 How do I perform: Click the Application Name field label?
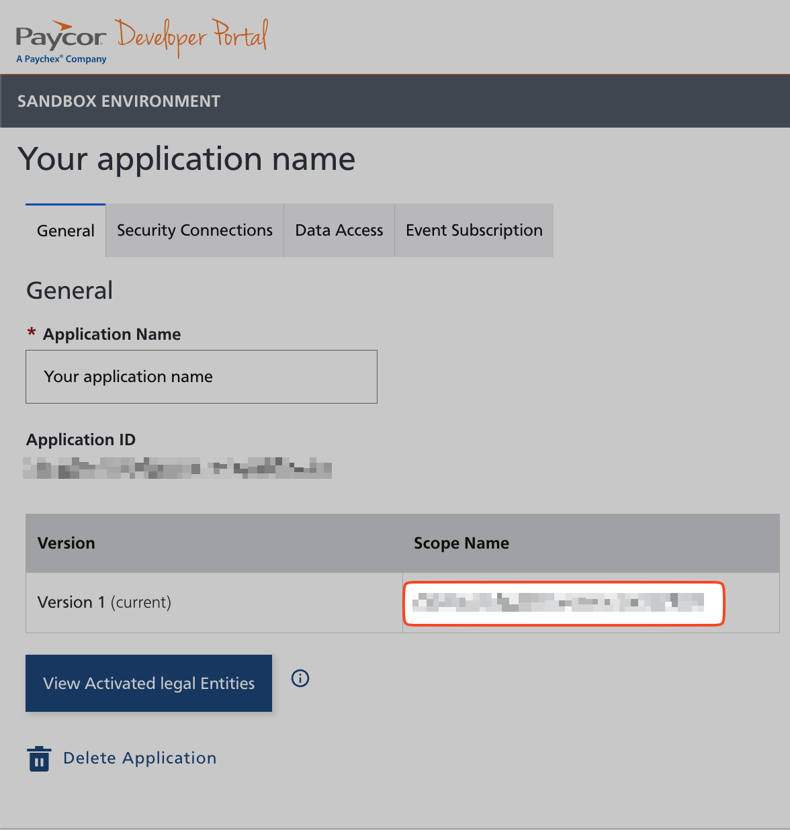[112, 334]
